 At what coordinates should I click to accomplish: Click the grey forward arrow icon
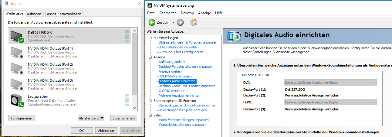click(180, 22)
